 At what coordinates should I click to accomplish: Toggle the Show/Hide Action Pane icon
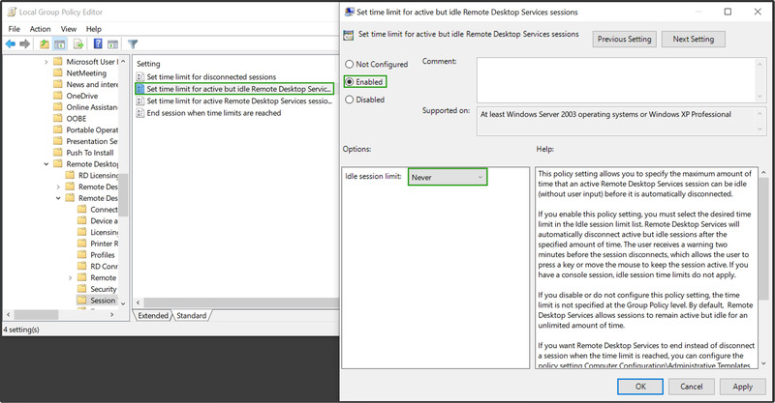coord(112,44)
